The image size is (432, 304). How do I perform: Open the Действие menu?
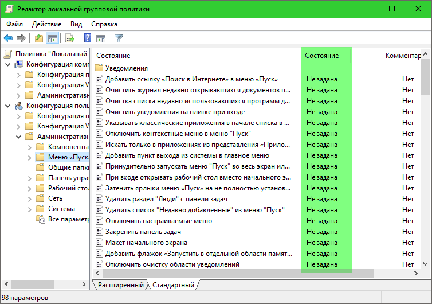pyautogui.click(x=46, y=24)
